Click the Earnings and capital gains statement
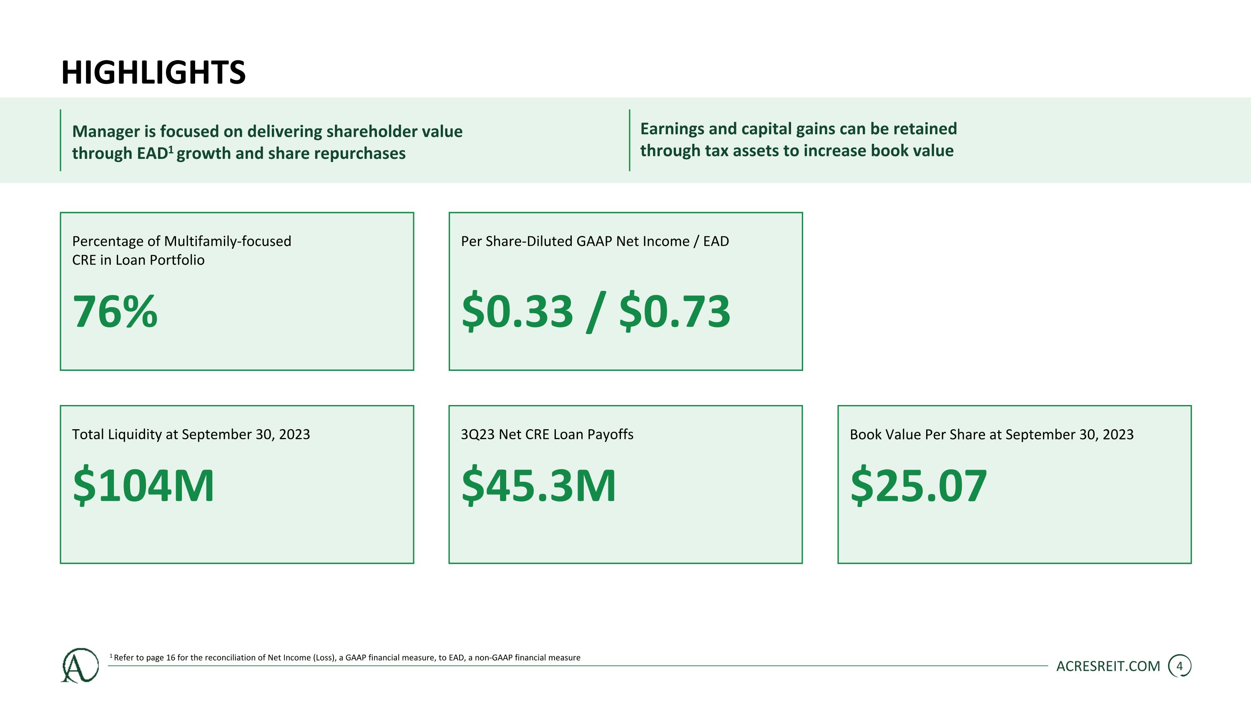The image size is (1251, 703). coord(799,140)
